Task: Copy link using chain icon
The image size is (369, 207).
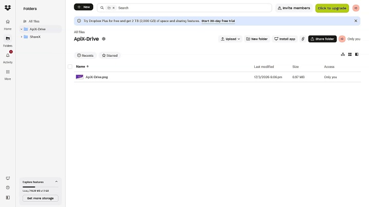Action: point(303,39)
